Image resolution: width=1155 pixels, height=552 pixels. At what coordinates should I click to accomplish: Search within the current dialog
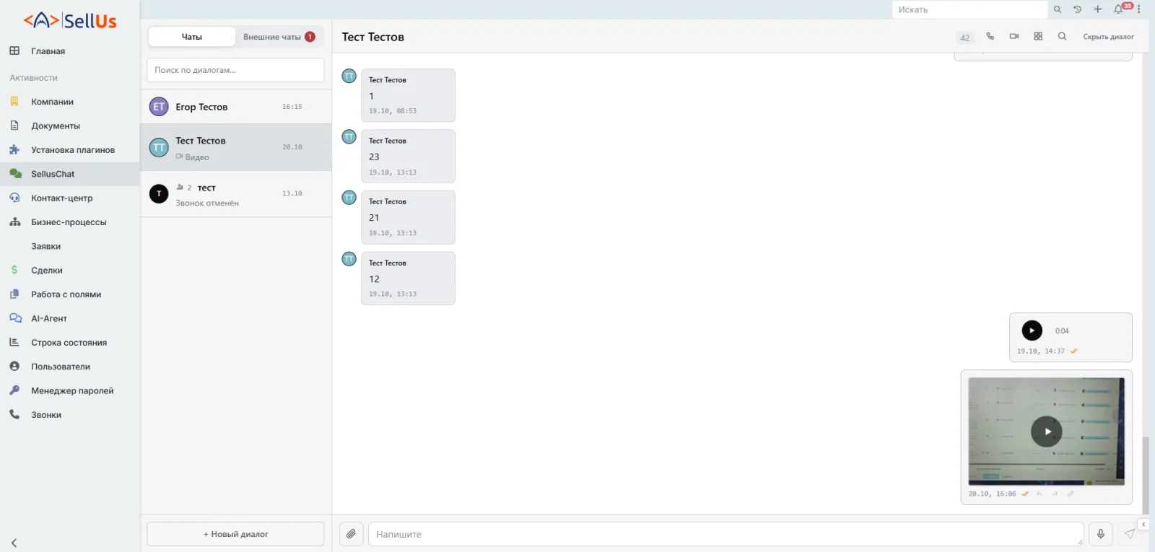[x=1062, y=36]
